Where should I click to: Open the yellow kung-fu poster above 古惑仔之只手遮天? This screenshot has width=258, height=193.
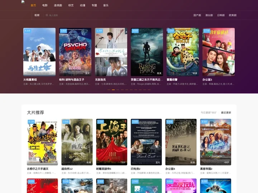point(42,142)
